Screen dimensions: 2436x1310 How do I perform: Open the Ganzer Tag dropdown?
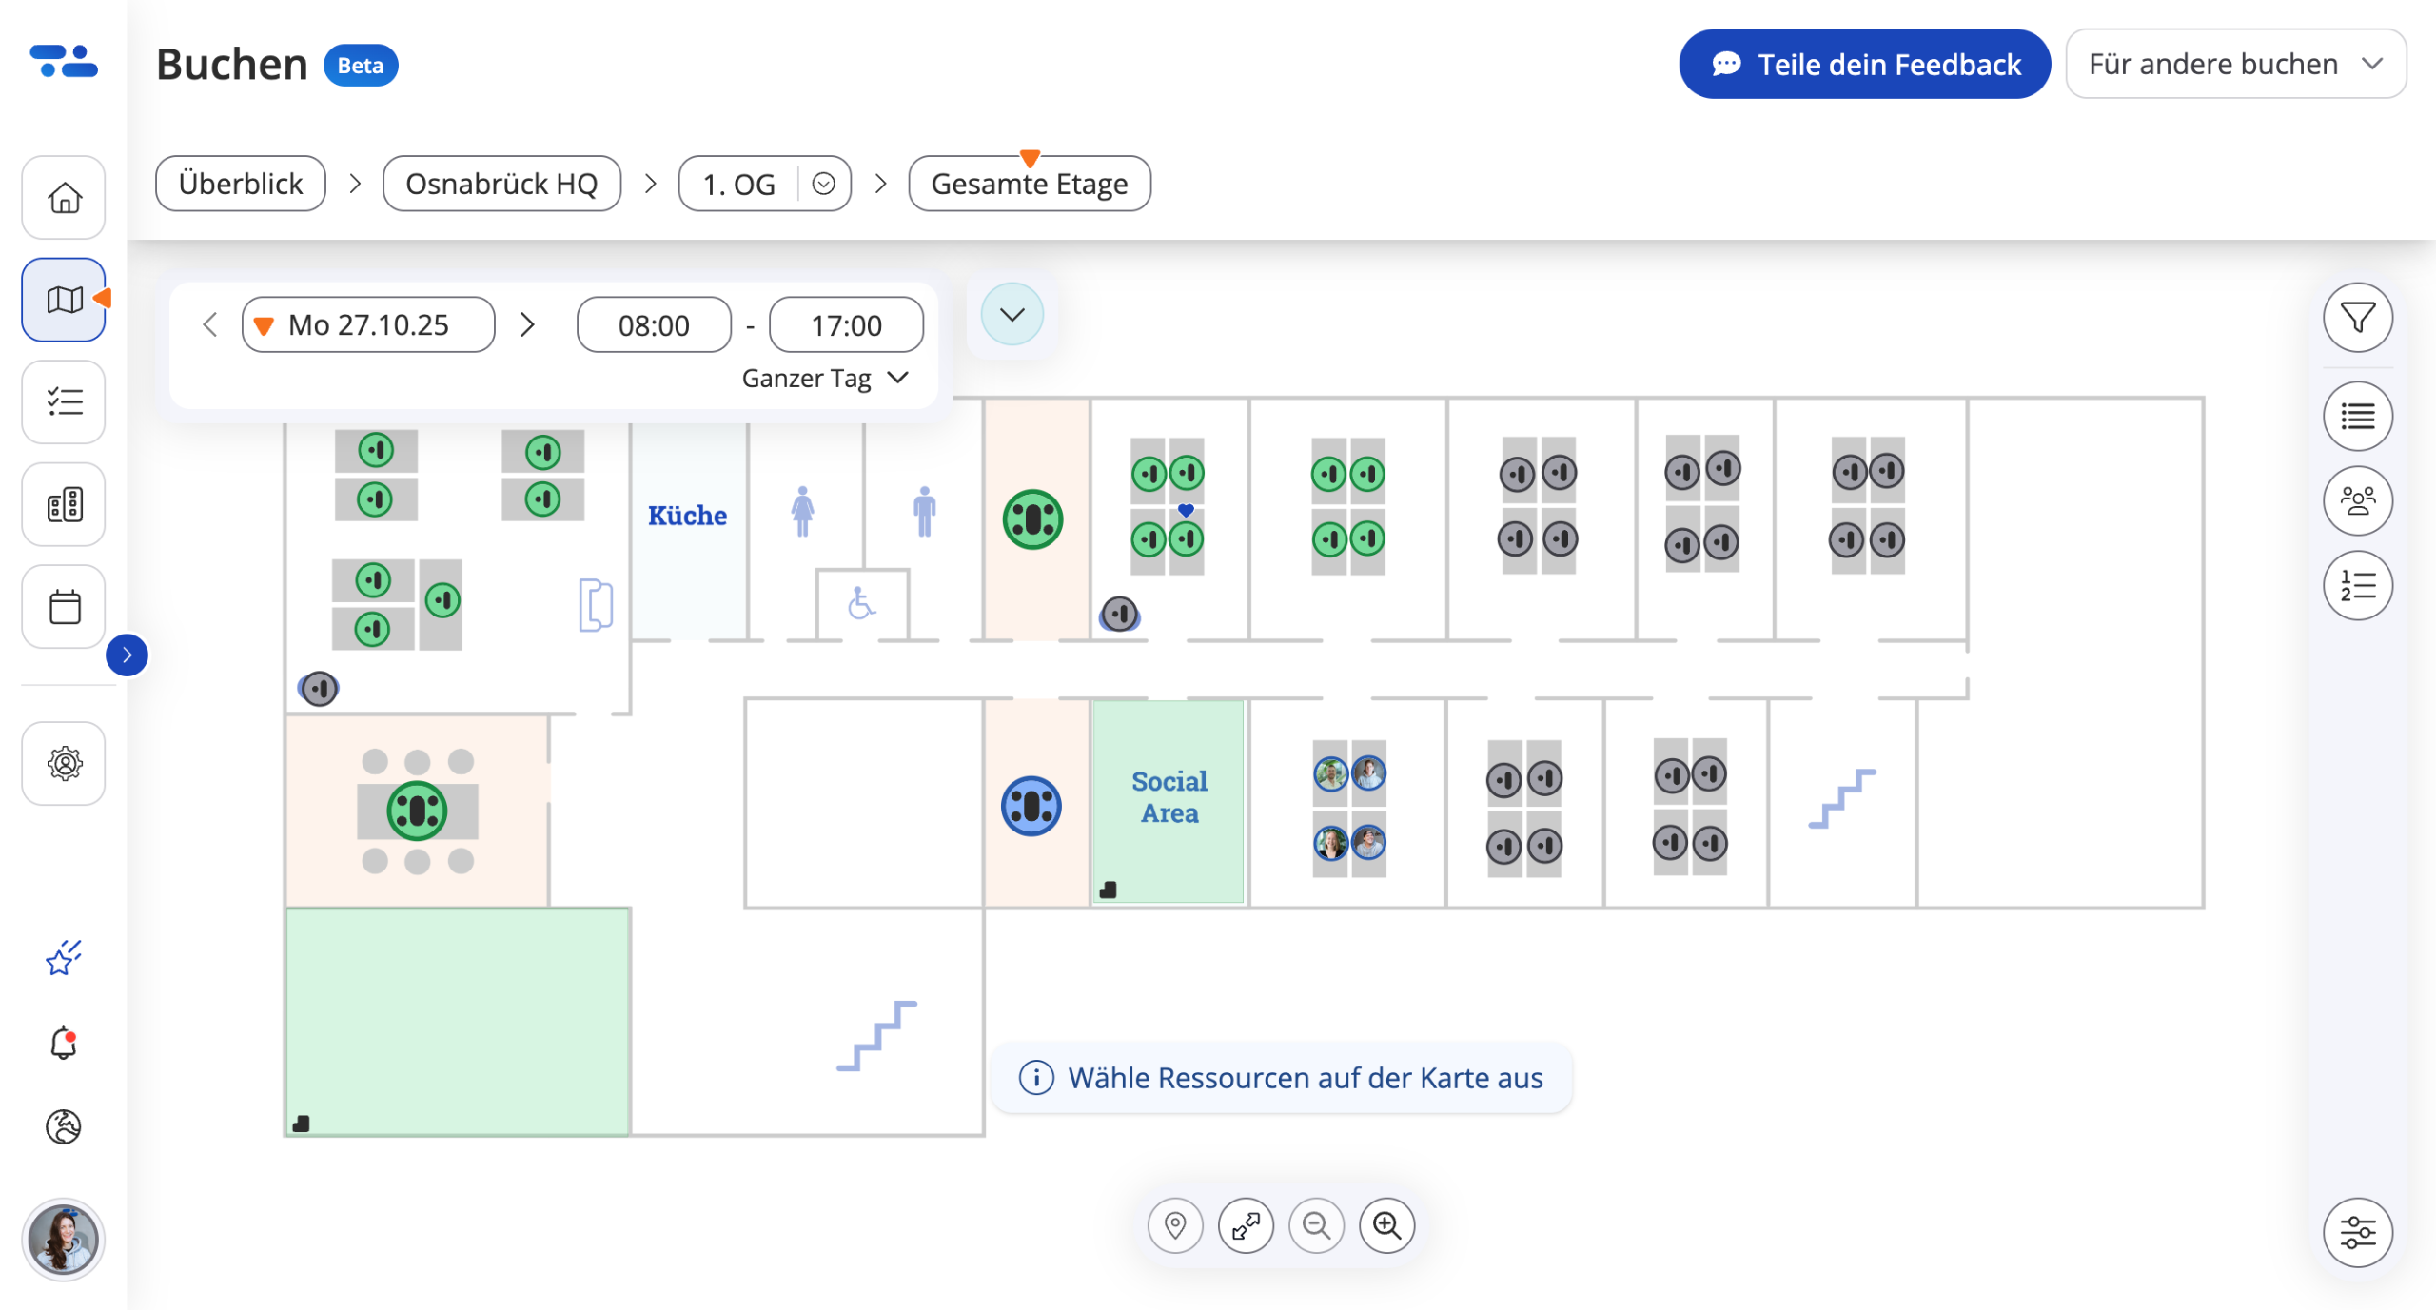[x=825, y=379]
